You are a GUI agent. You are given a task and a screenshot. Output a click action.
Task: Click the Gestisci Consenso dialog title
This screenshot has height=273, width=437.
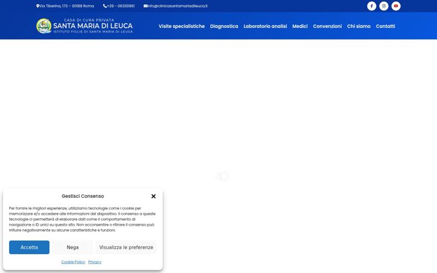83,196
